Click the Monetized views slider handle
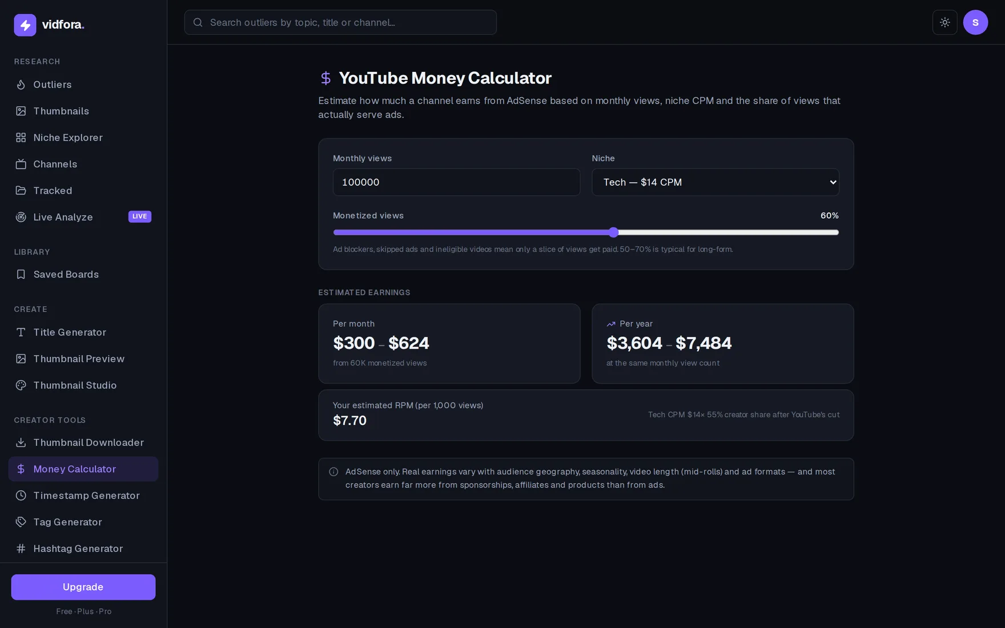The image size is (1005, 628). 614,232
